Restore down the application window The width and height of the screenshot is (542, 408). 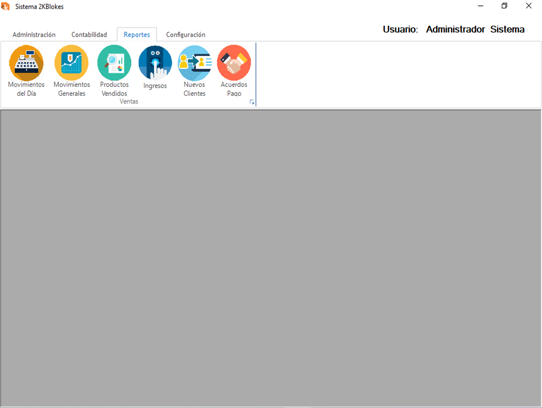pyautogui.click(x=504, y=6)
